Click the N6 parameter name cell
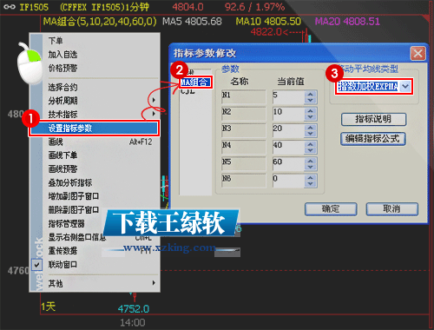This screenshot has width=434, height=330. (x=243, y=180)
